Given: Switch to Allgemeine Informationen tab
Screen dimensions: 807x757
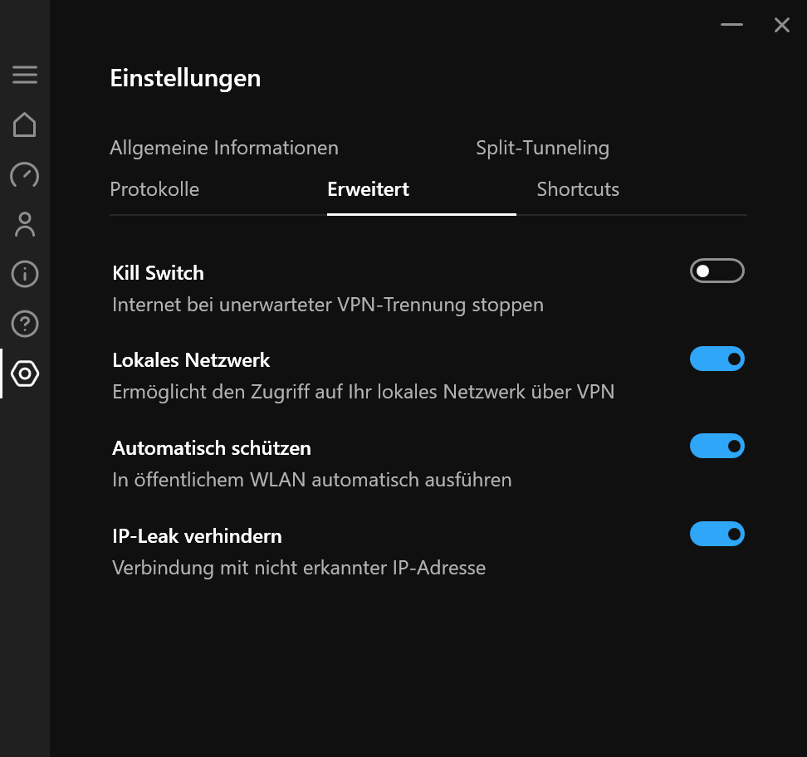Looking at the screenshot, I should [x=224, y=149].
